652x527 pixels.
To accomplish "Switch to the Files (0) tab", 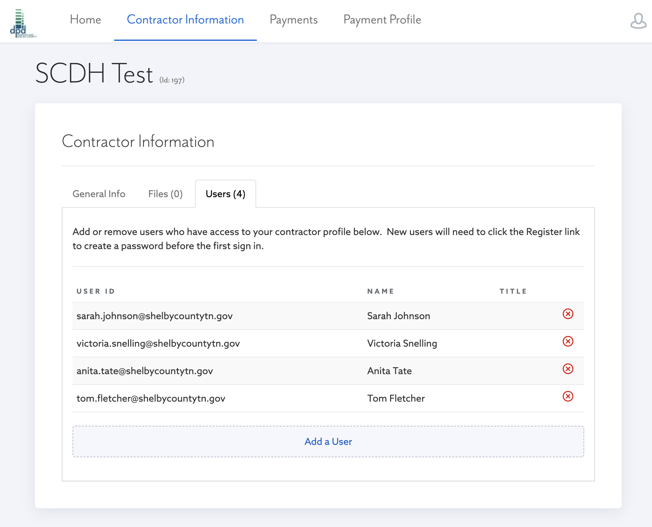I will pyautogui.click(x=165, y=194).
